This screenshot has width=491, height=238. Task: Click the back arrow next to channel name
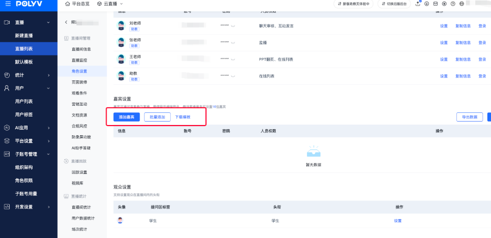tap(66, 22)
